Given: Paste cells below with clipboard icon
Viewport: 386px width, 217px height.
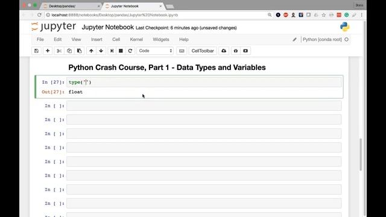Looking at the screenshot, I should click(79, 51).
